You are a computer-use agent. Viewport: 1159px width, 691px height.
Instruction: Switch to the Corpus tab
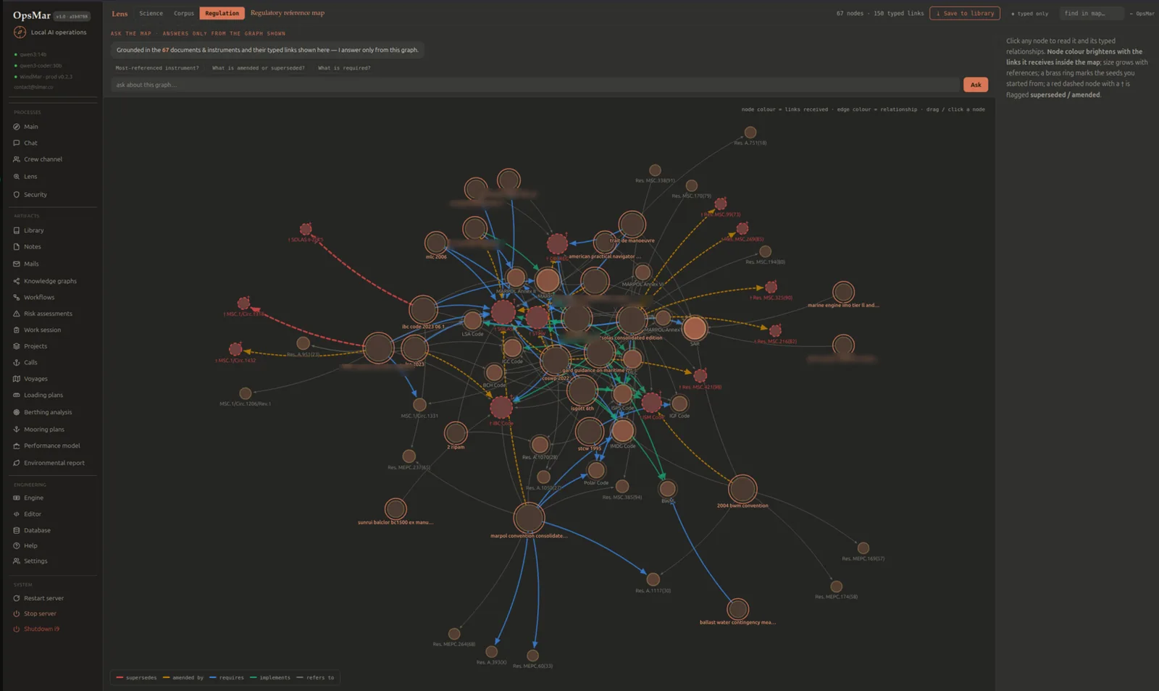pos(184,13)
